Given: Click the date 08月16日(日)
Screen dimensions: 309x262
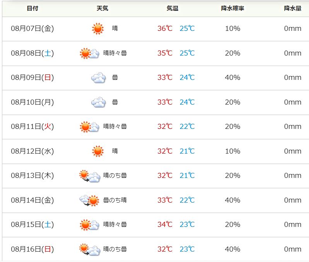Looking at the screenshot, I should 32,249.
